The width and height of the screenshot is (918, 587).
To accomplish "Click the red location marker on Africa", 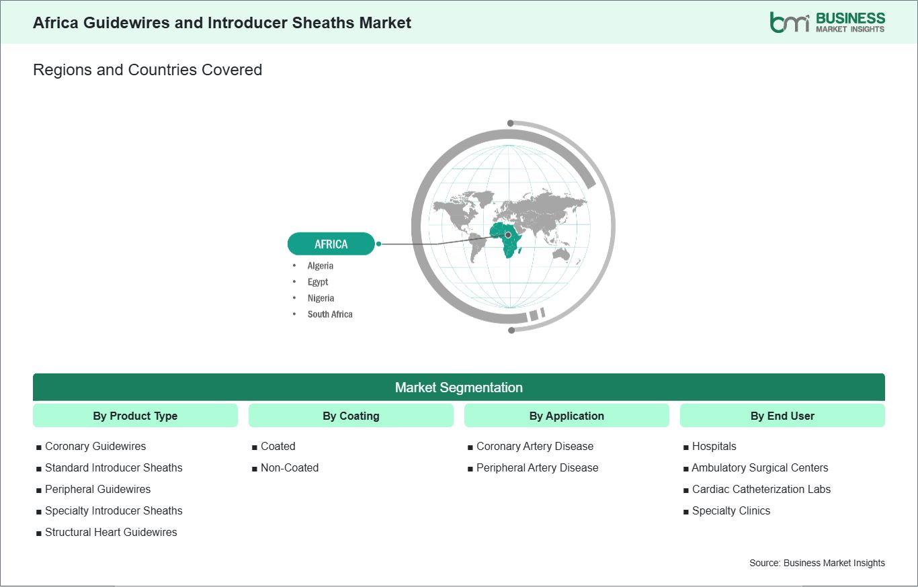I will (x=508, y=234).
